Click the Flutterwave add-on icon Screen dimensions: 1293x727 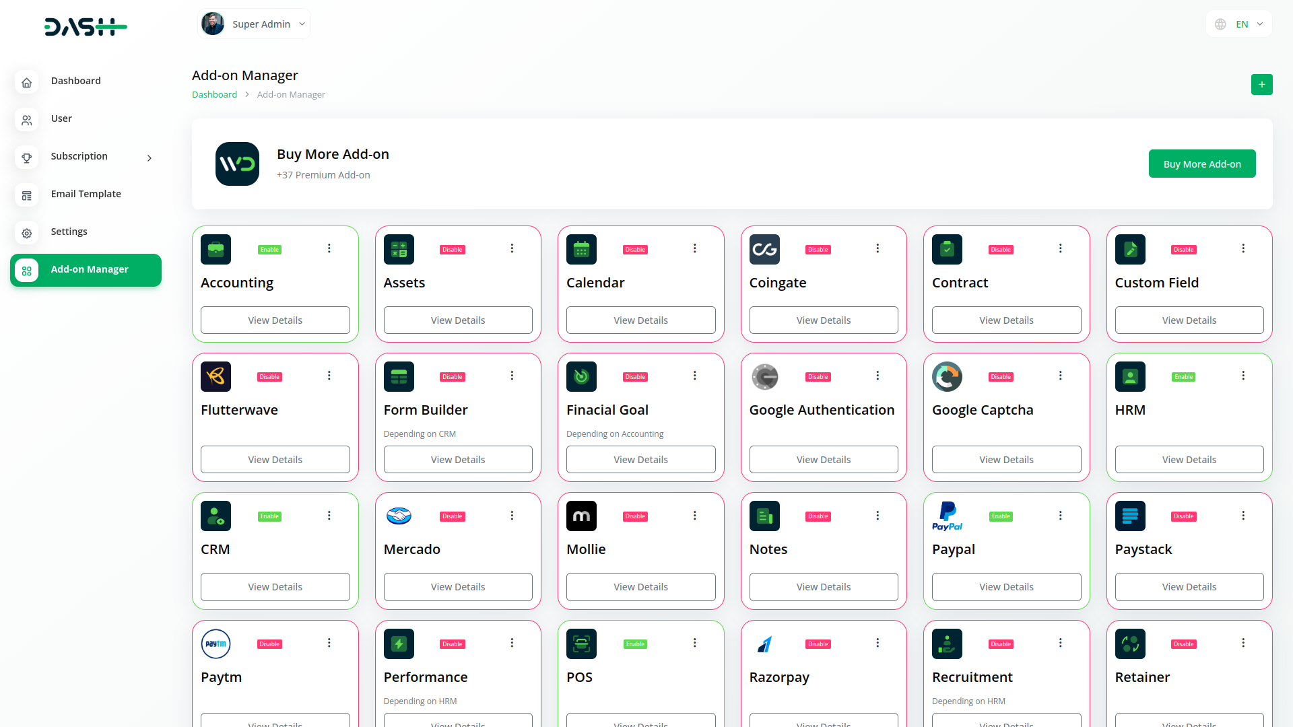[x=215, y=376]
